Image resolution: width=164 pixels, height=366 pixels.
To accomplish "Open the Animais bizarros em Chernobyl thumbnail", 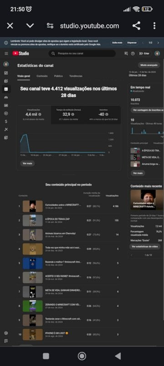I will coord(32,235).
